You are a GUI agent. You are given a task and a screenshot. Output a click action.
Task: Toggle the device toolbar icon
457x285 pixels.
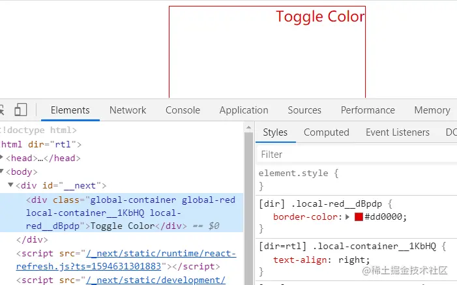point(20,110)
